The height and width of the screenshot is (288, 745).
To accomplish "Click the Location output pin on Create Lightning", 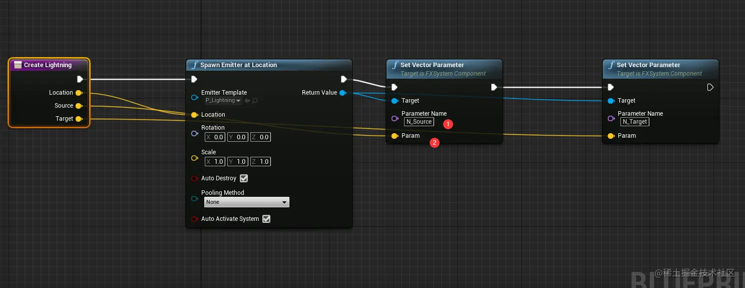I will click(x=79, y=93).
